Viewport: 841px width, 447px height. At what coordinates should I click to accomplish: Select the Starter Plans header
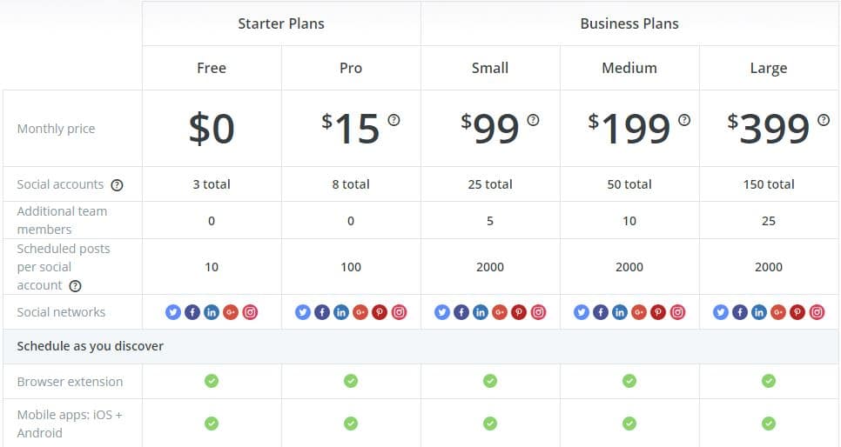pos(281,23)
